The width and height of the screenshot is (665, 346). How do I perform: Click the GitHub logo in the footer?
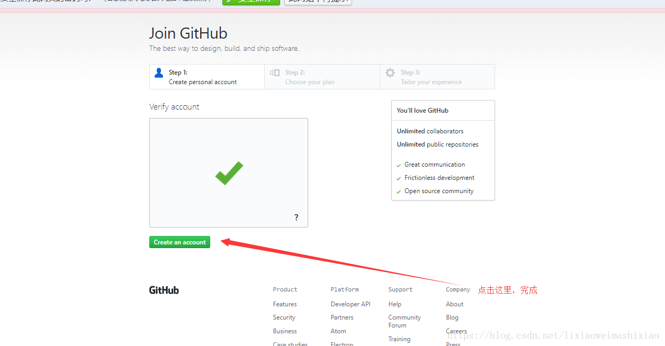click(x=164, y=290)
